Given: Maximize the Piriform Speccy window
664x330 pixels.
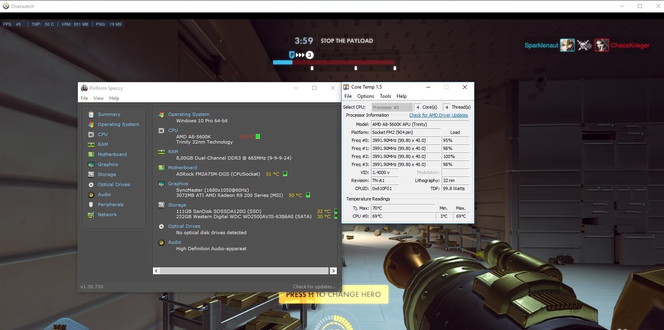Looking at the screenshot, I should (314, 88).
